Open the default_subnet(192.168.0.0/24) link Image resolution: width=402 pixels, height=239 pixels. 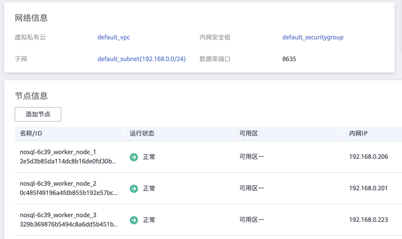(142, 59)
